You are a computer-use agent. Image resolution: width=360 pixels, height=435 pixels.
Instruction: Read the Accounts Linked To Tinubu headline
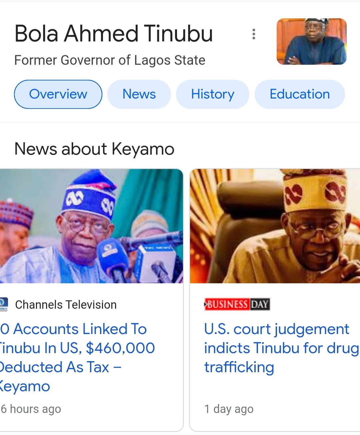coord(77,357)
